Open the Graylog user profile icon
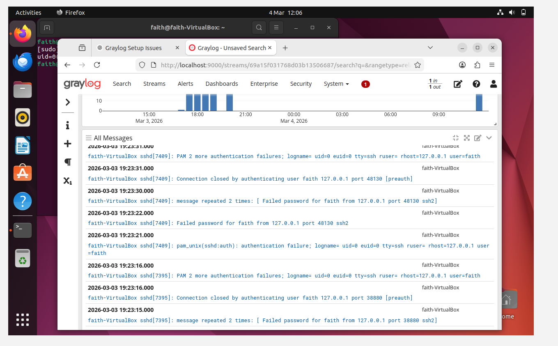Image resolution: width=558 pixels, height=346 pixels. (494, 84)
